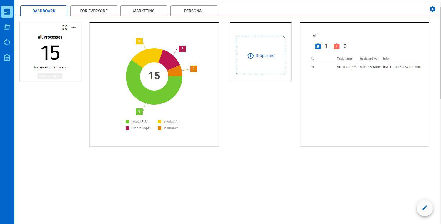441x224 pixels.
Task: Open dashboard settings gear
Action: (x=432, y=9)
